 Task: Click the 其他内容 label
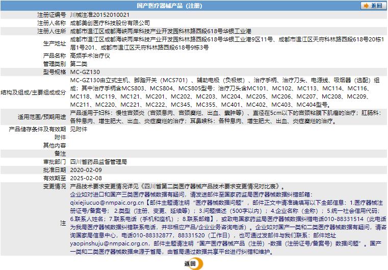click(55, 145)
